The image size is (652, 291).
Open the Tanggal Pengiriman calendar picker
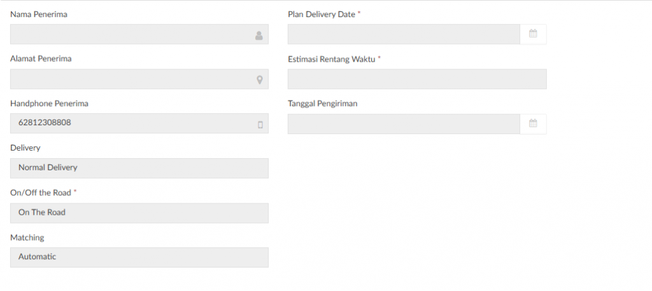(533, 124)
